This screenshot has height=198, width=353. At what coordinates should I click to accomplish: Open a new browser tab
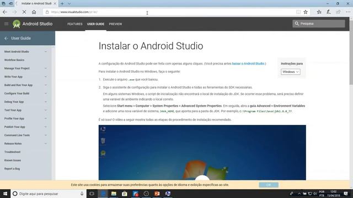62,4
